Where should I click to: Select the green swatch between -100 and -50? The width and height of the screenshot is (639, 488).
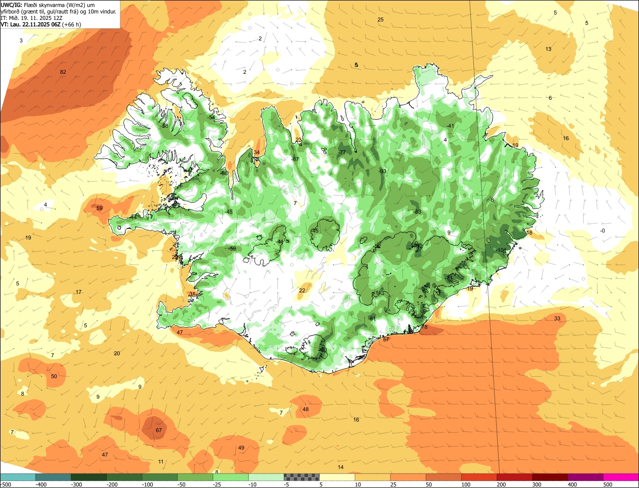pos(160,477)
